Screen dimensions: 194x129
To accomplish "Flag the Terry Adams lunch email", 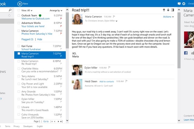I will [61, 79].
